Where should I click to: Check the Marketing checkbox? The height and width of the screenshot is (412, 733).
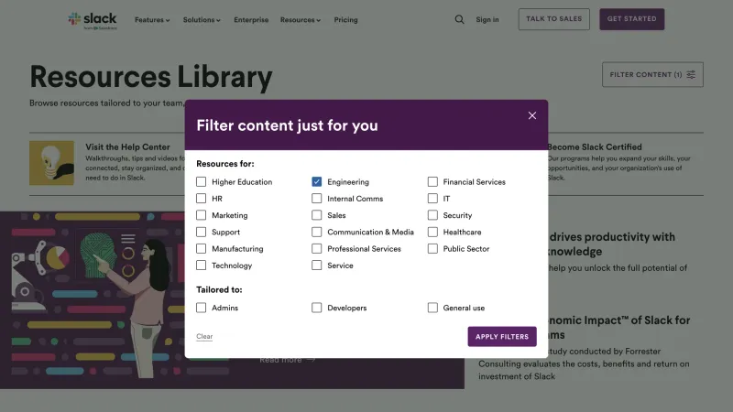coord(201,215)
